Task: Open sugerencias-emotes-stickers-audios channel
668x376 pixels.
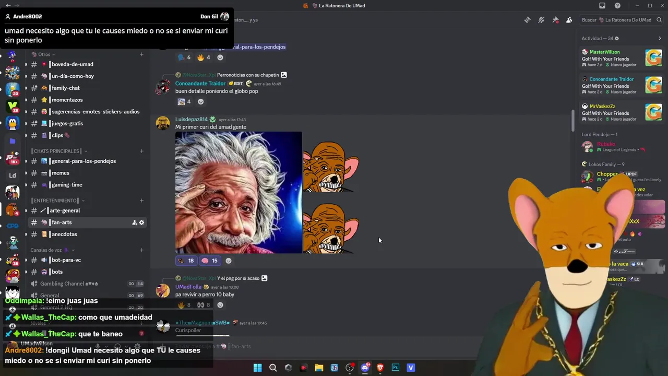Action: click(87, 112)
